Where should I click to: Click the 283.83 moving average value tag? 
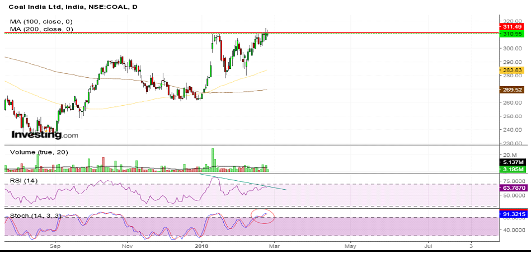point(512,70)
